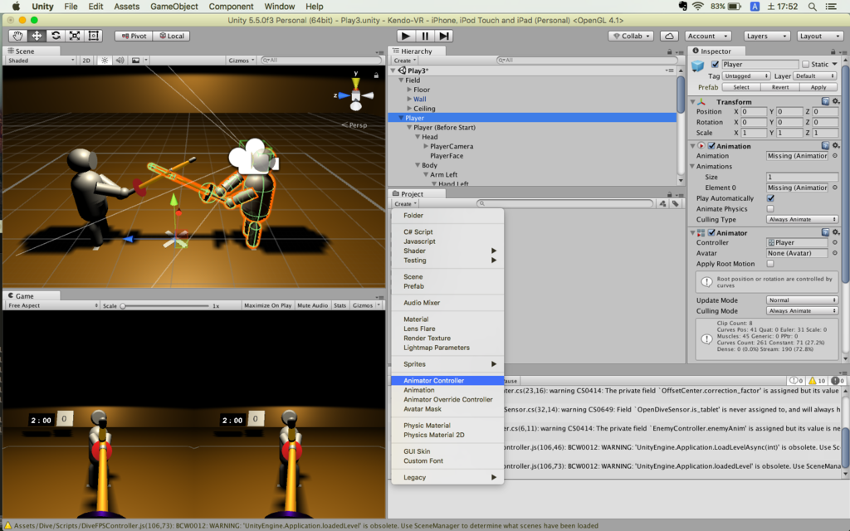Toggle 2D scene view mode
850x531 pixels.
86,60
